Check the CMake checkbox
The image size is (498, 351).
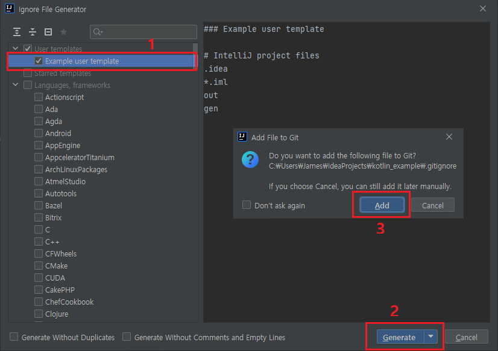pyautogui.click(x=39, y=266)
